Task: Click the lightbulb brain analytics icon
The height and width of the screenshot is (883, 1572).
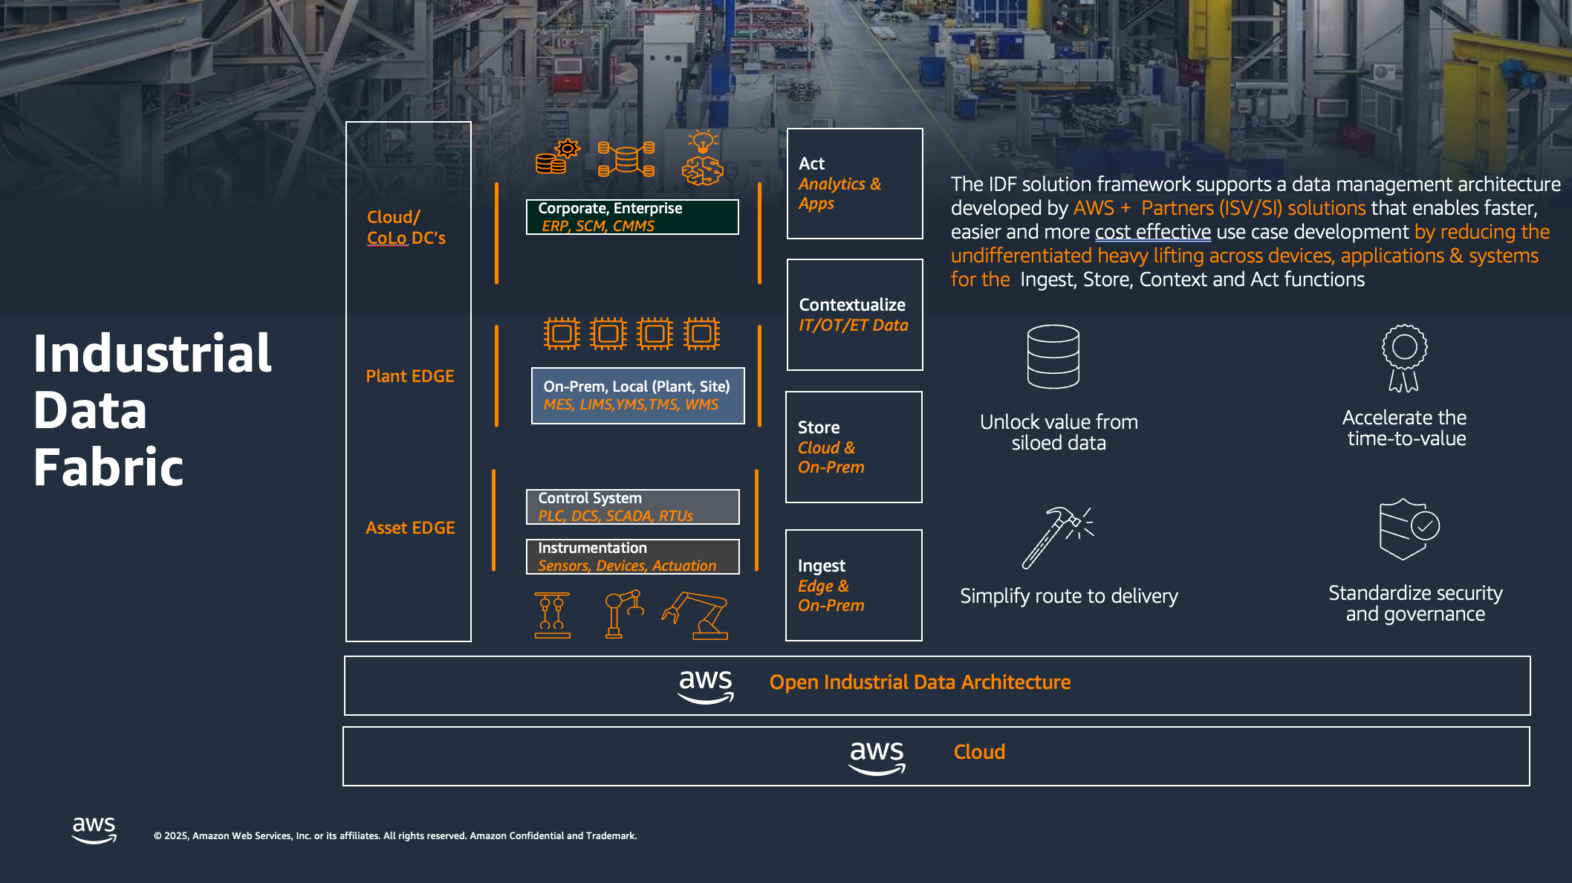Action: [x=702, y=158]
